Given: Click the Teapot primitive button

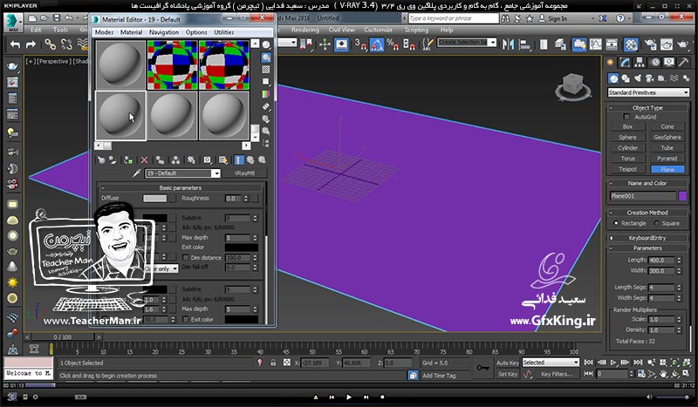Looking at the screenshot, I should tap(627, 169).
